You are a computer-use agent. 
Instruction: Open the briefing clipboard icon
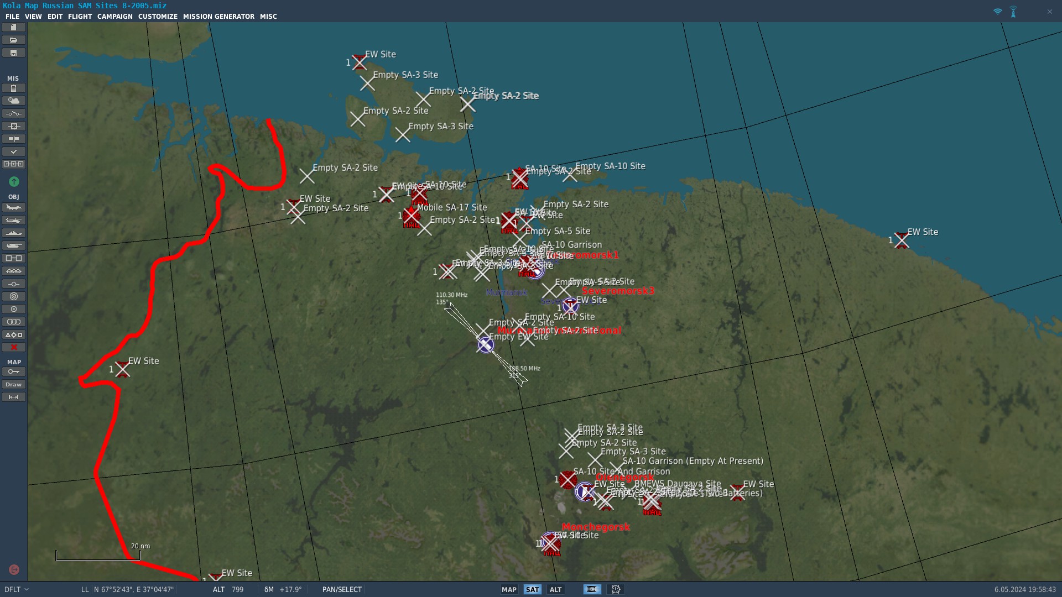(x=14, y=88)
